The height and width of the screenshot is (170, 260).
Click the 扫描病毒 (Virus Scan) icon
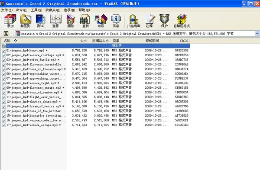[133, 21]
